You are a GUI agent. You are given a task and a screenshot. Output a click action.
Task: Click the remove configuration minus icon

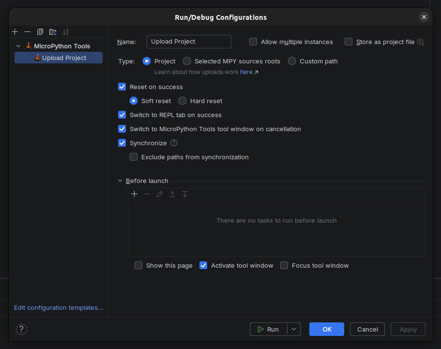tap(27, 32)
